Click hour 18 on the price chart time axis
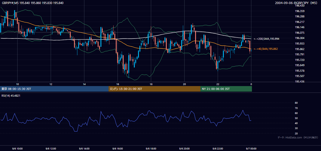The height and width of the screenshot is (151, 321). coord(151,84)
